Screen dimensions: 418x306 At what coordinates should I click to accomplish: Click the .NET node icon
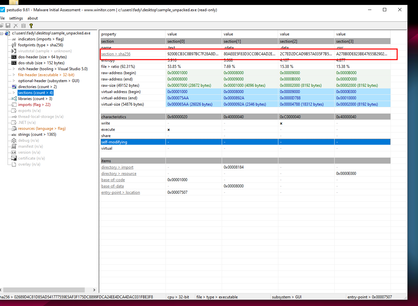[14, 123]
